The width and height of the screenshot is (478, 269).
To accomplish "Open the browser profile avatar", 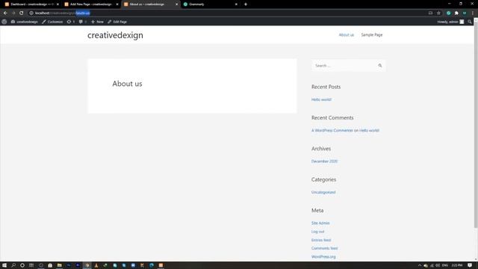I will [x=465, y=13].
